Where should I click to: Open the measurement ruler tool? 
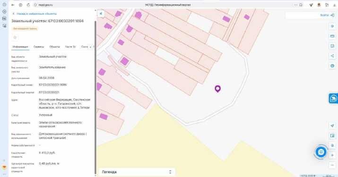pos(332,36)
